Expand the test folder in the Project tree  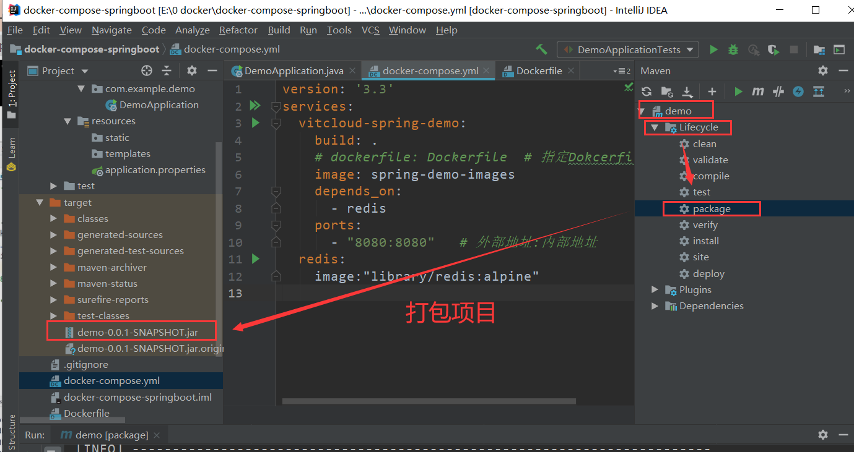[x=54, y=185]
